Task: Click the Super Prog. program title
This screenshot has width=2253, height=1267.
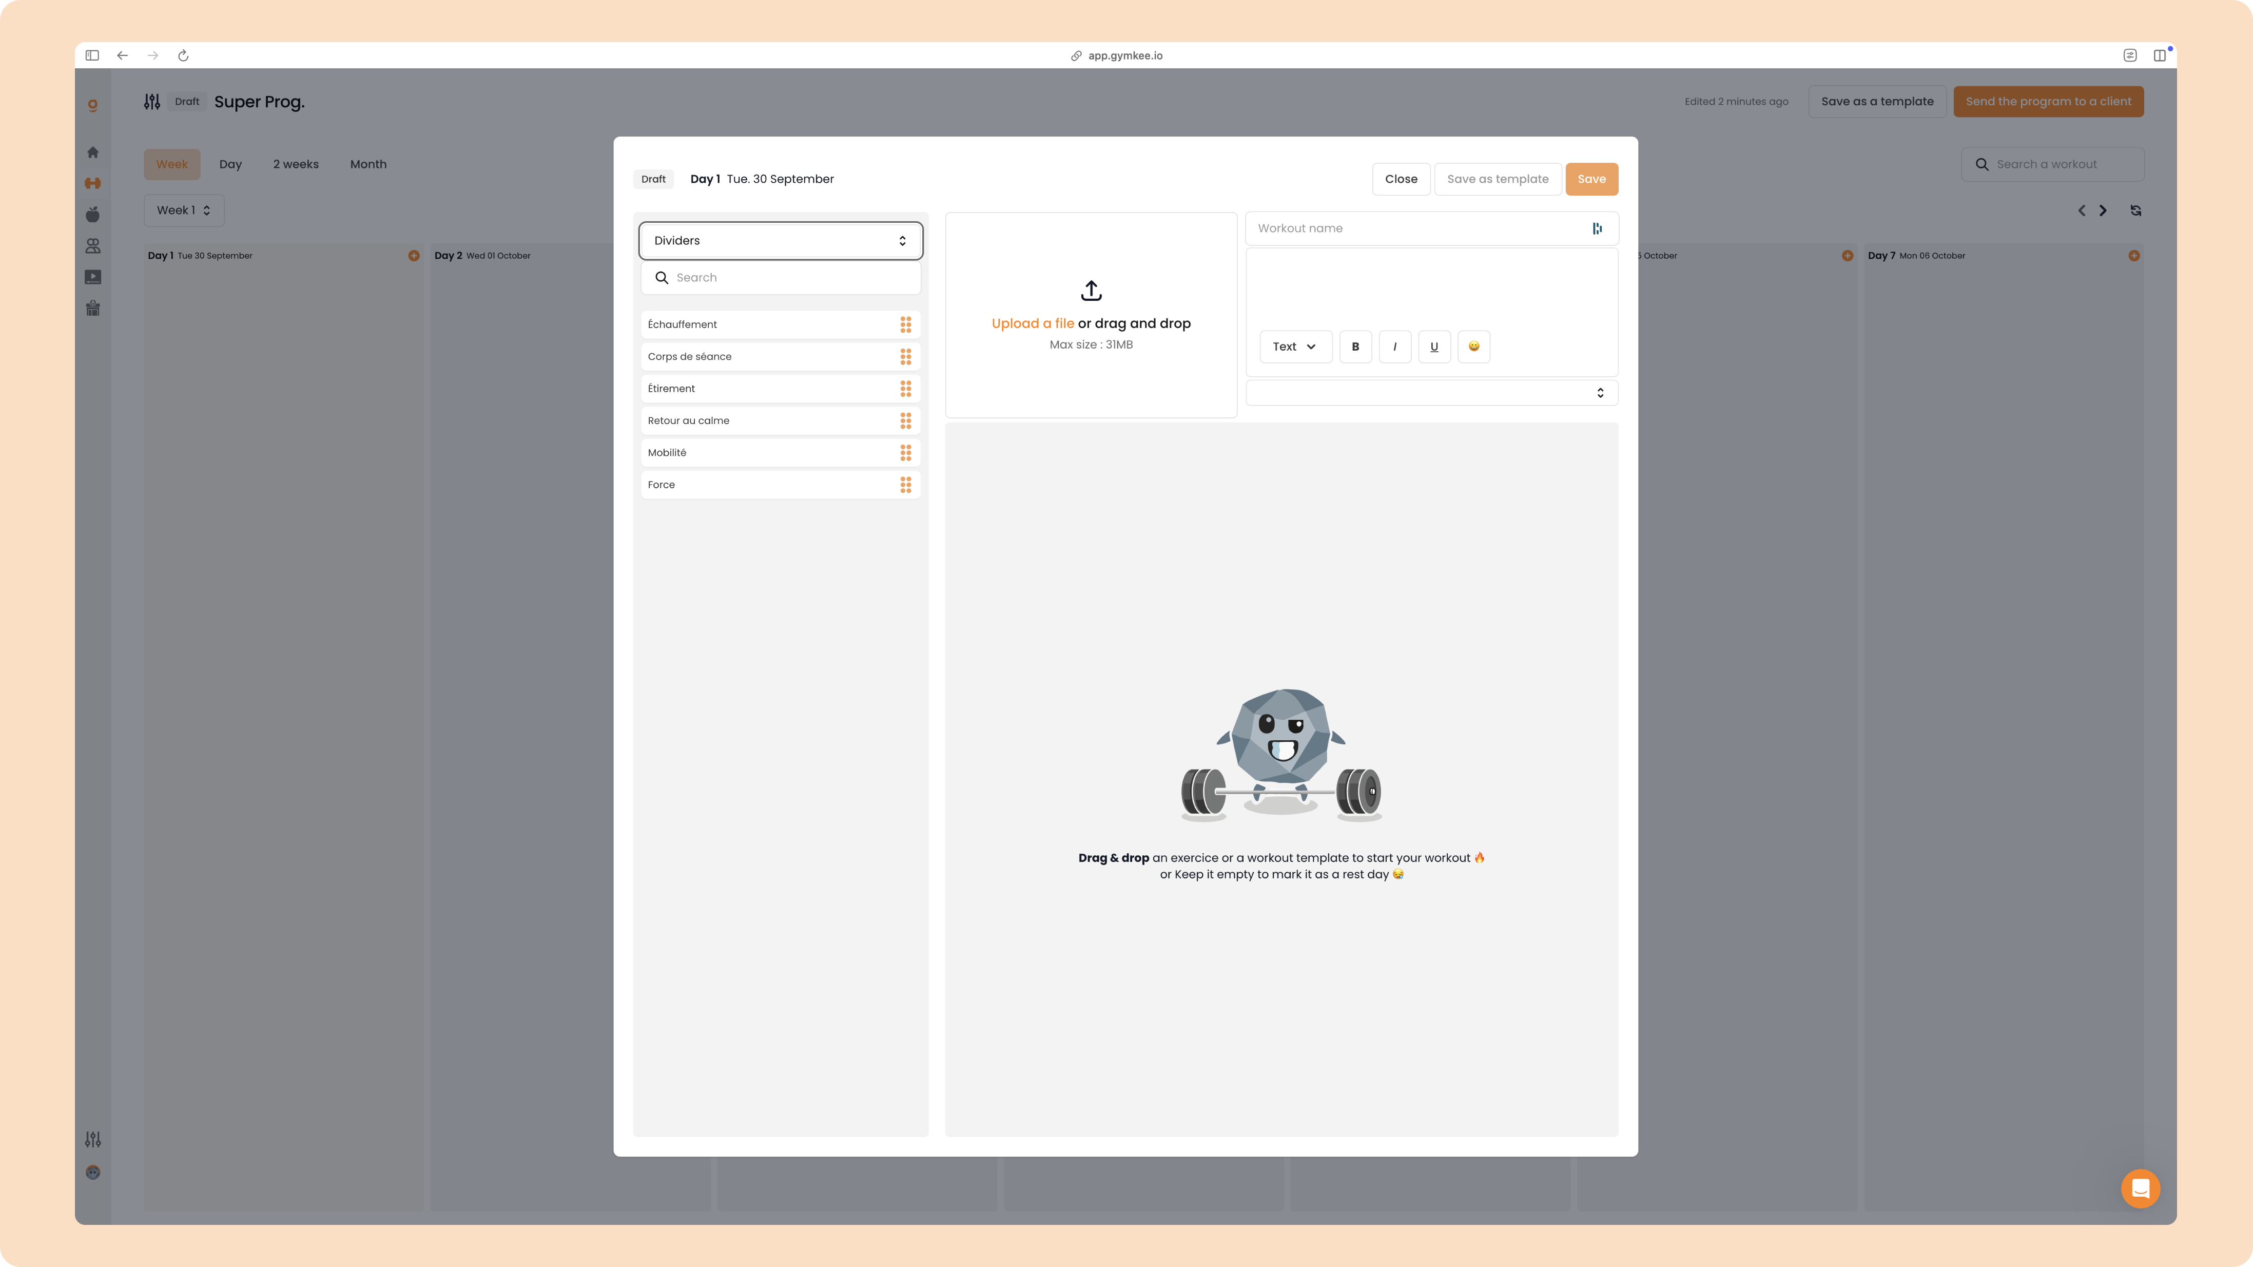Action: (260, 102)
